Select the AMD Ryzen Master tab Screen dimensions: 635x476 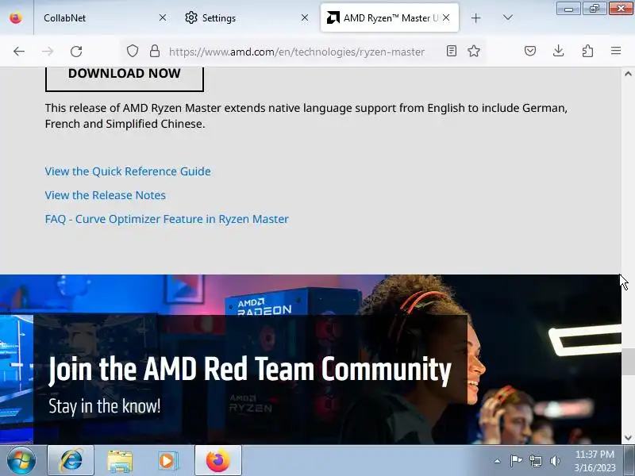point(390,17)
